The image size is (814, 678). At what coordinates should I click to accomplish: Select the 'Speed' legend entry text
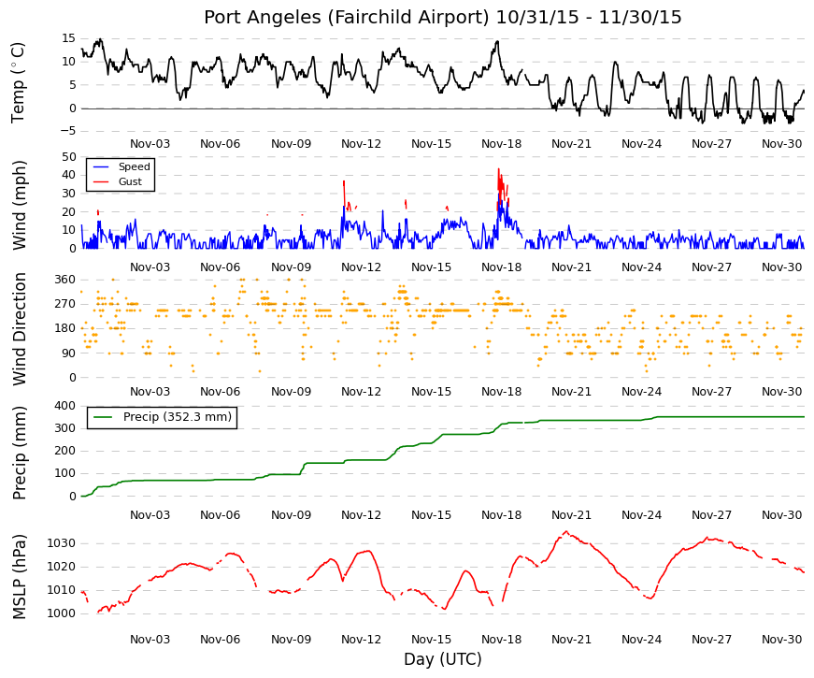point(134,166)
